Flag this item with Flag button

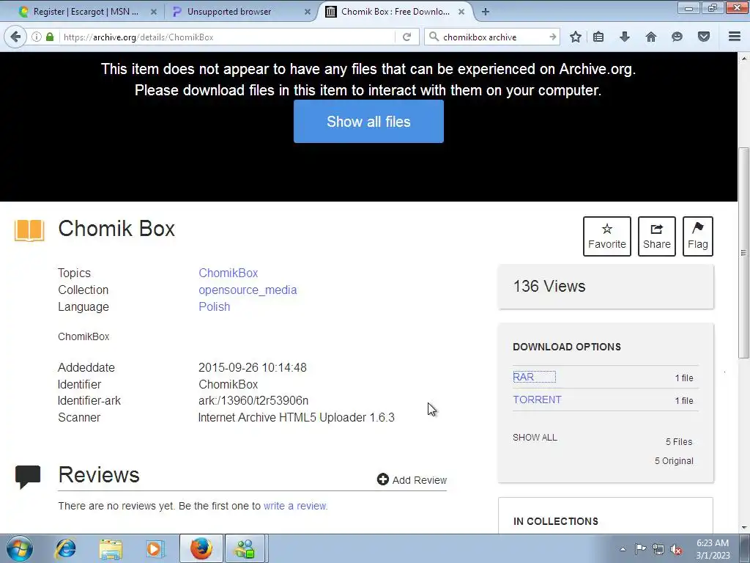pyautogui.click(x=698, y=237)
